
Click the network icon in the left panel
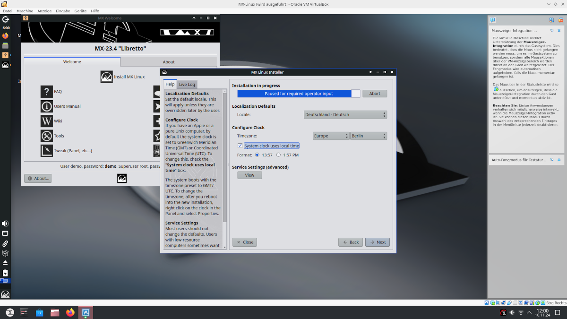5,233
